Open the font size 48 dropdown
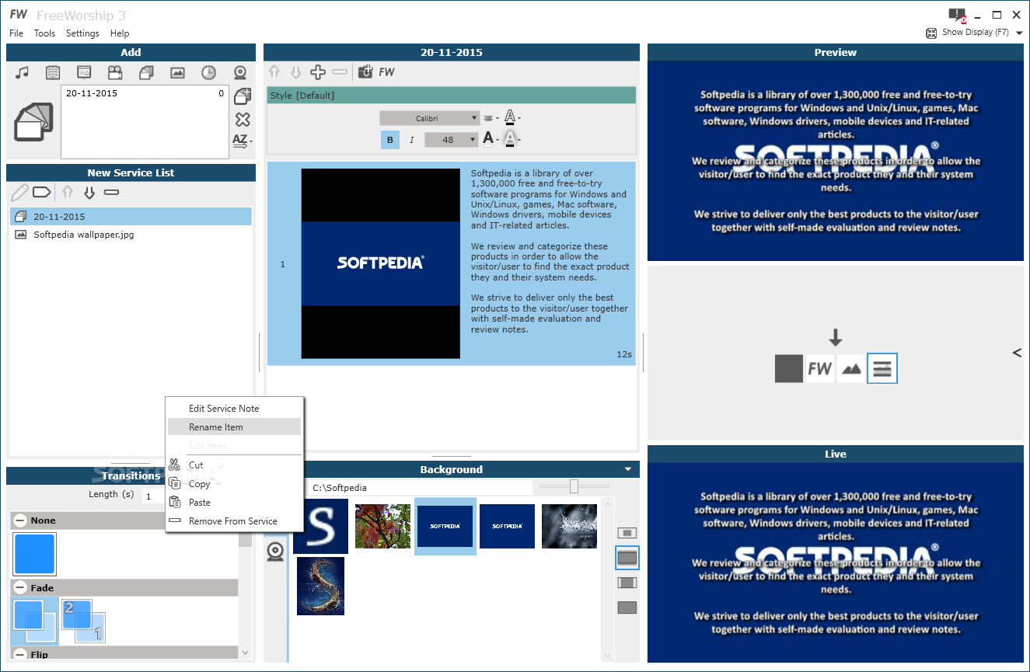The width and height of the screenshot is (1030, 672). (451, 140)
